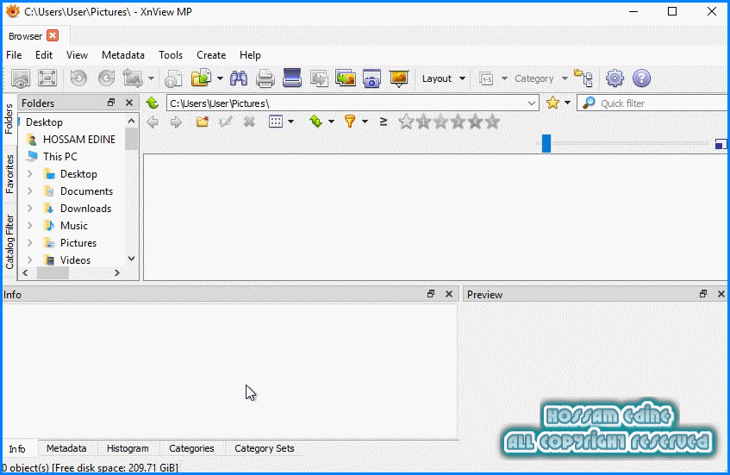Select This PC in folder tree
This screenshot has width=730, height=475.
pyautogui.click(x=60, y=157)
